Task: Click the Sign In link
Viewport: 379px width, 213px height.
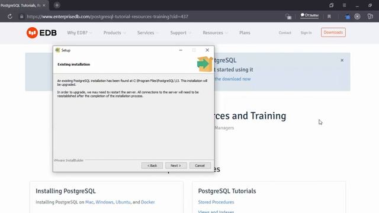Action: point(306,33)
